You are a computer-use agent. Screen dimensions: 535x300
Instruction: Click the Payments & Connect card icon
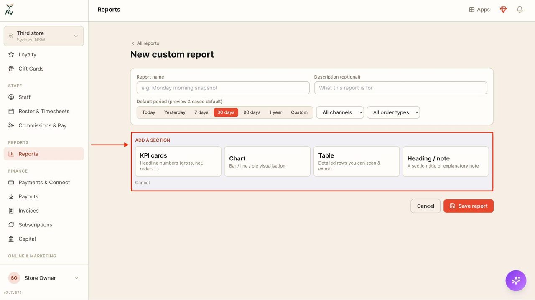[x=11, y=182]
